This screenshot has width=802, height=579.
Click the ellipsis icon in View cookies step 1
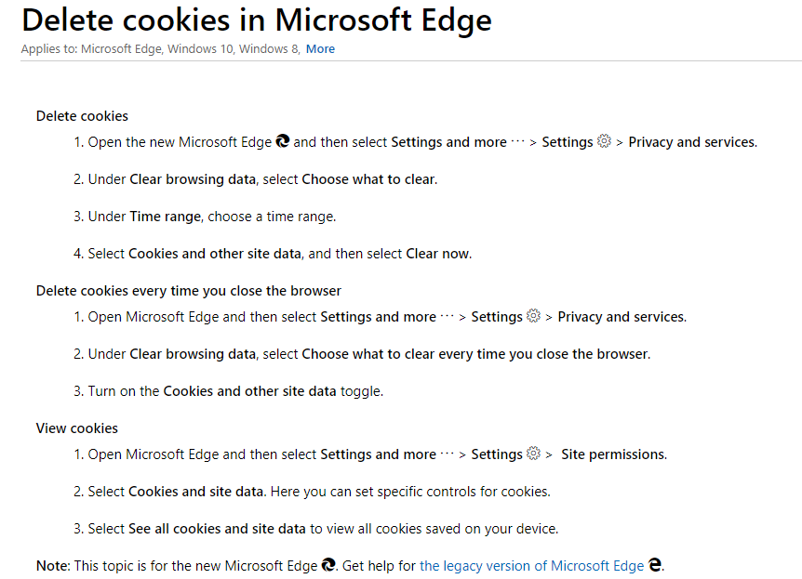pos(447,454)
